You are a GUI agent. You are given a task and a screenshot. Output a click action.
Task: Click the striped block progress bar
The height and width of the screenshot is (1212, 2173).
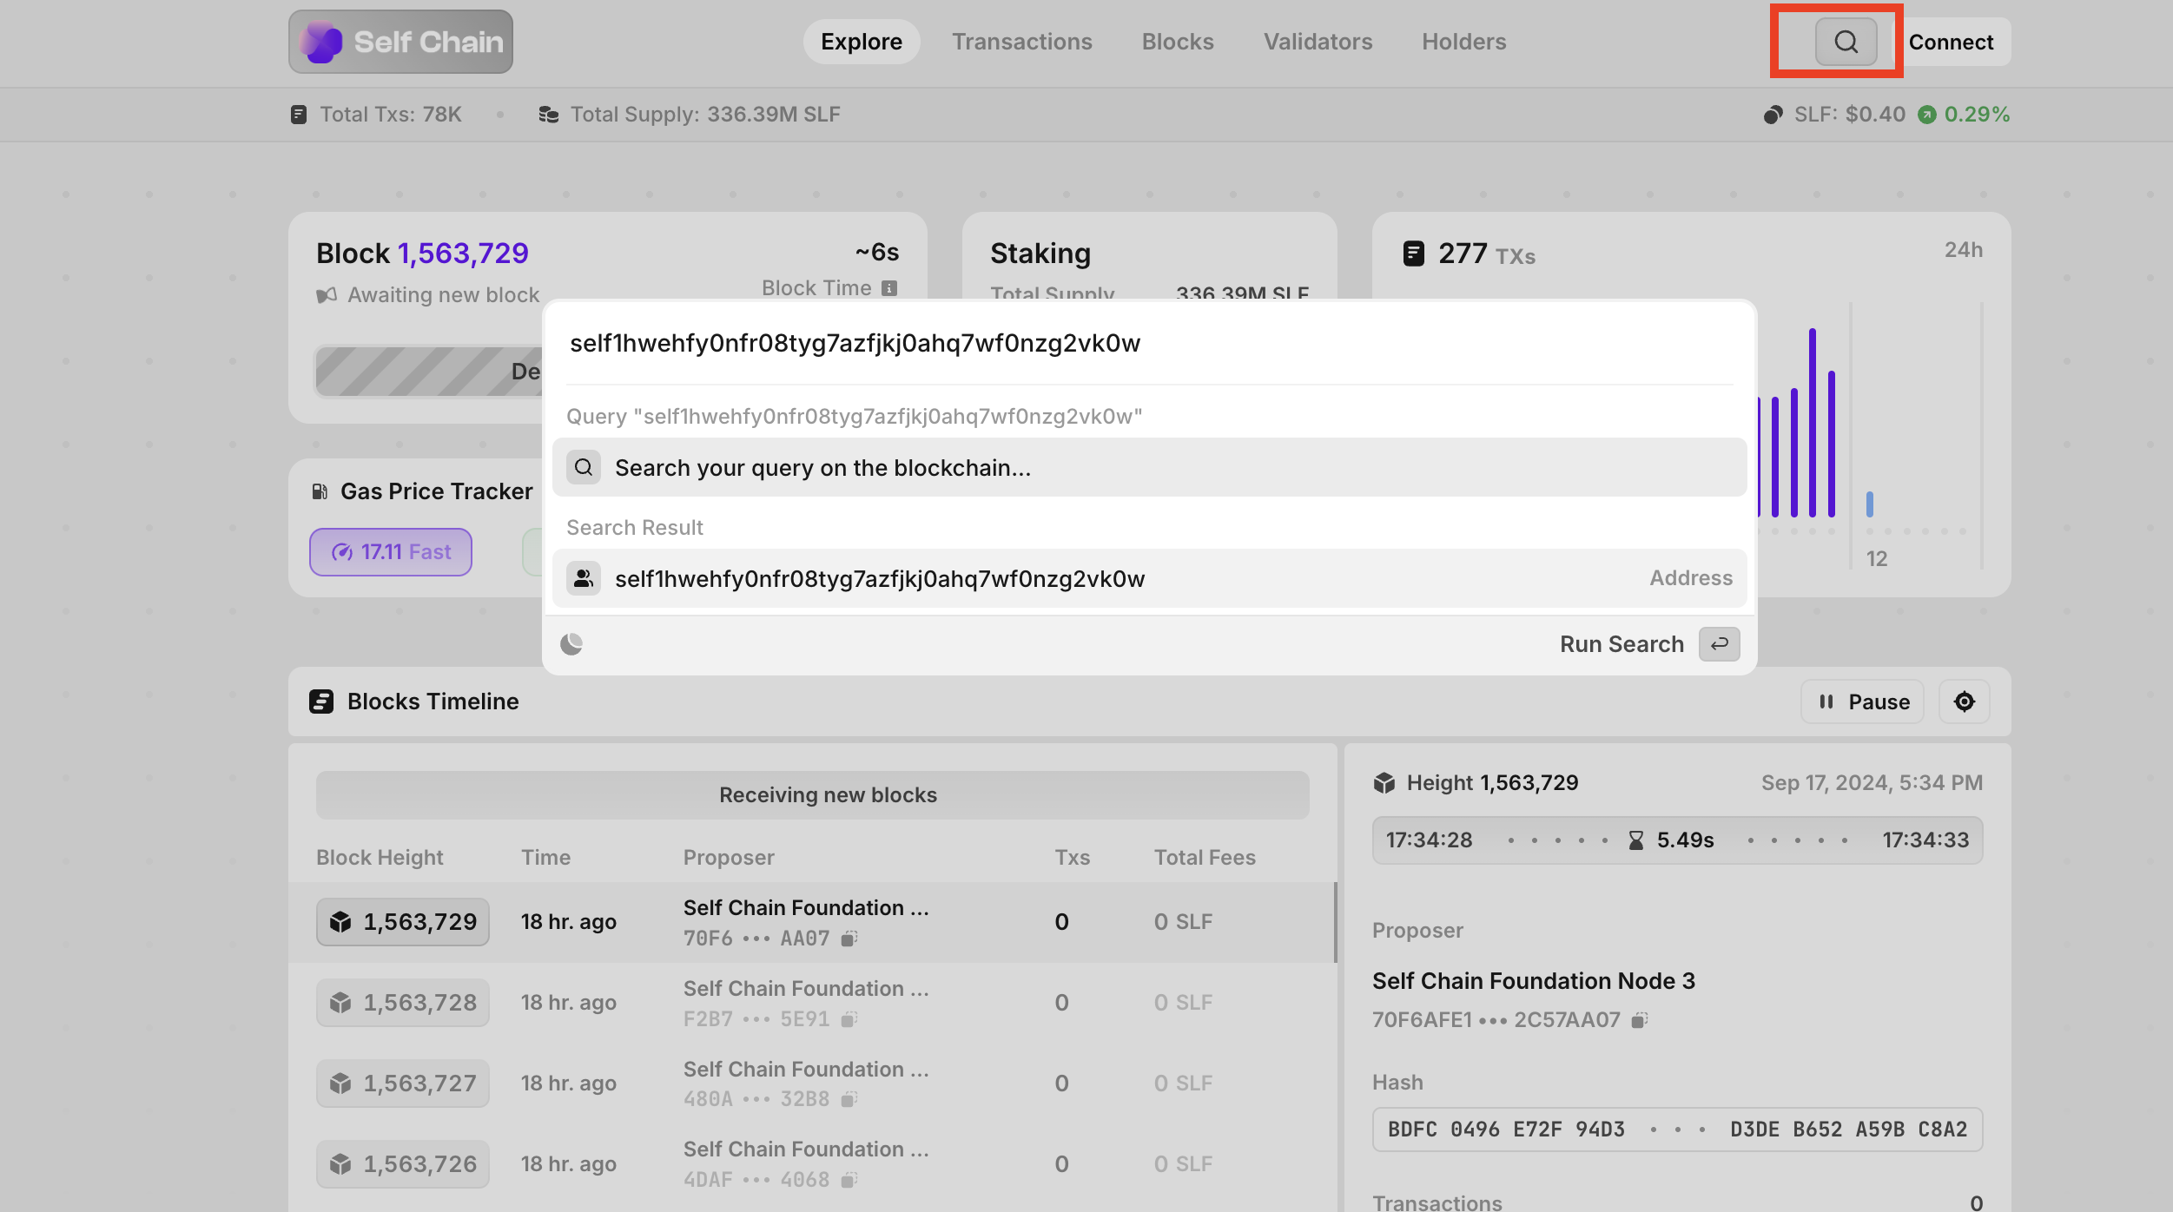(x=430, y=372)
